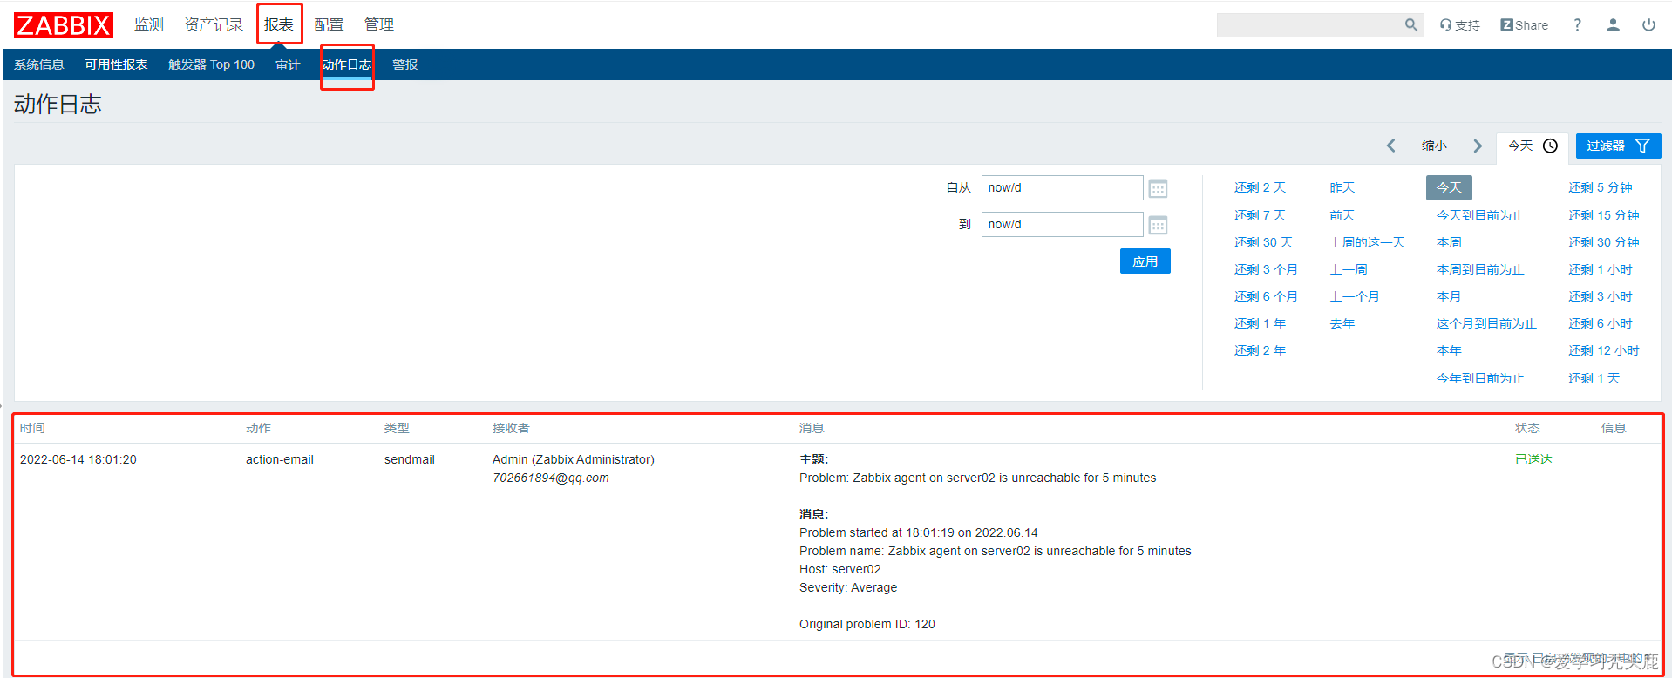Select 还剩 6 小时 time range
This screenshot has height=678, width=1672.
click(x=1600, y=323)
